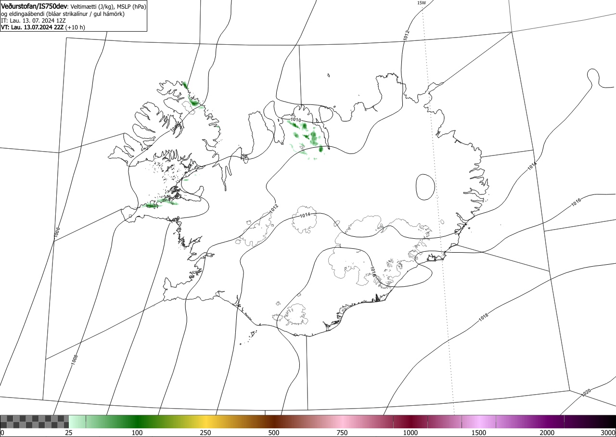
Task: Click the dark green colorbar segment above 100
Action: click(x=137, y=422)
